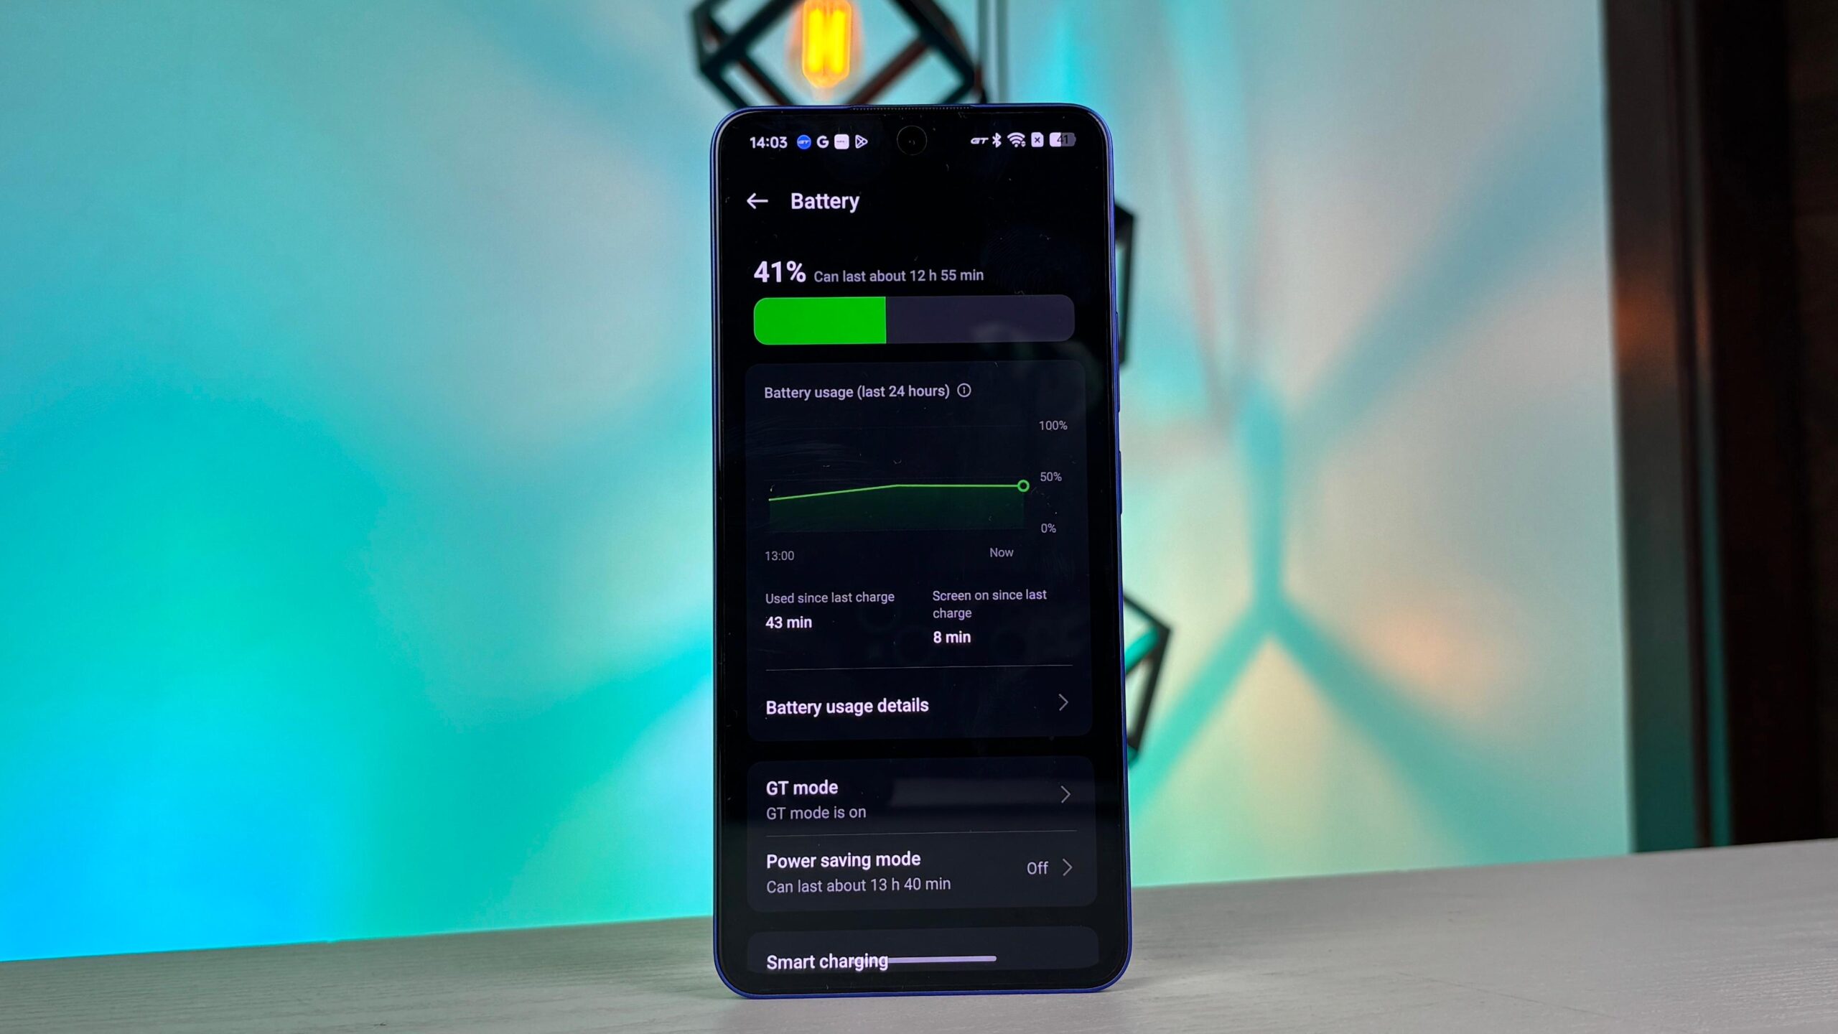Image resolution: width=1838 pixels, height=1034 pixels.
Task: Tap Battery usage details link
Action: tap(919, 706)
